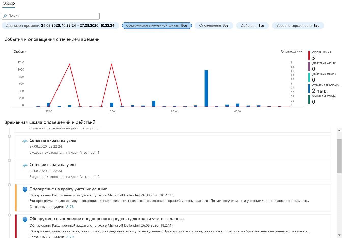Open related incident link 2179

click(70, 236)
